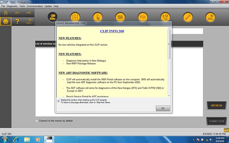Open the File menu
Screen dimensions: 229x143
(3, 6)
